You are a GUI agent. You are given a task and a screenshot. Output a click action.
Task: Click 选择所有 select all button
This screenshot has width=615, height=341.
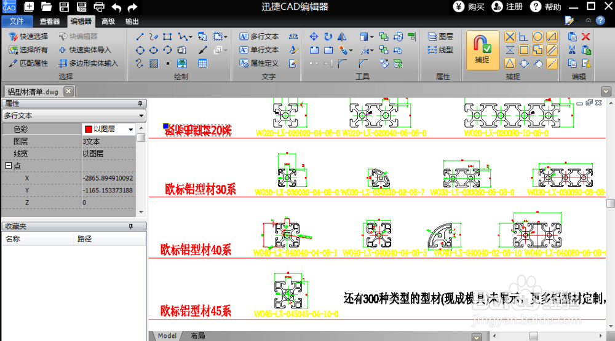point(29,50)
